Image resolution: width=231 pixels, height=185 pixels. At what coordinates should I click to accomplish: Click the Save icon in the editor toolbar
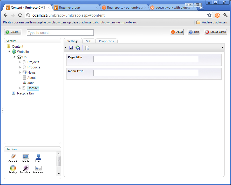point(71,48)
